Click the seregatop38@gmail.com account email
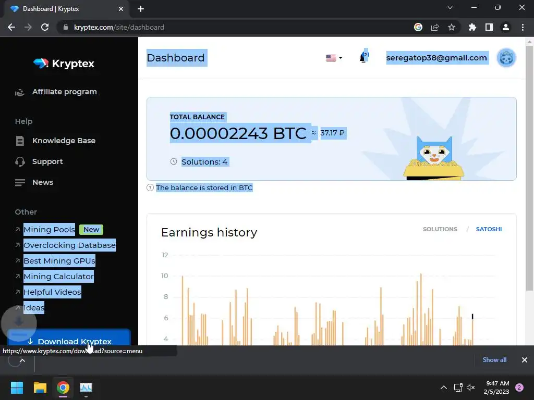The width and height of the screenshot is (534, 400). 436,58
